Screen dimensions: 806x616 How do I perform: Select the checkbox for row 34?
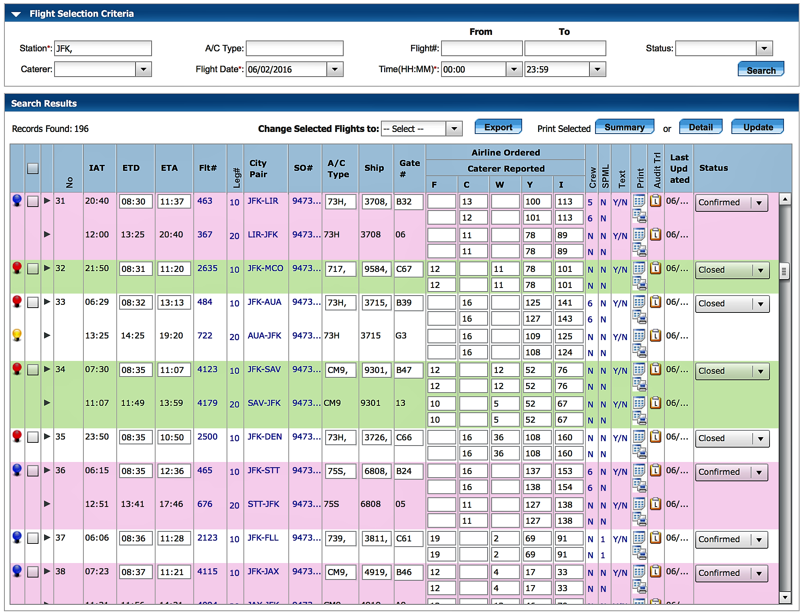(33, 370)
